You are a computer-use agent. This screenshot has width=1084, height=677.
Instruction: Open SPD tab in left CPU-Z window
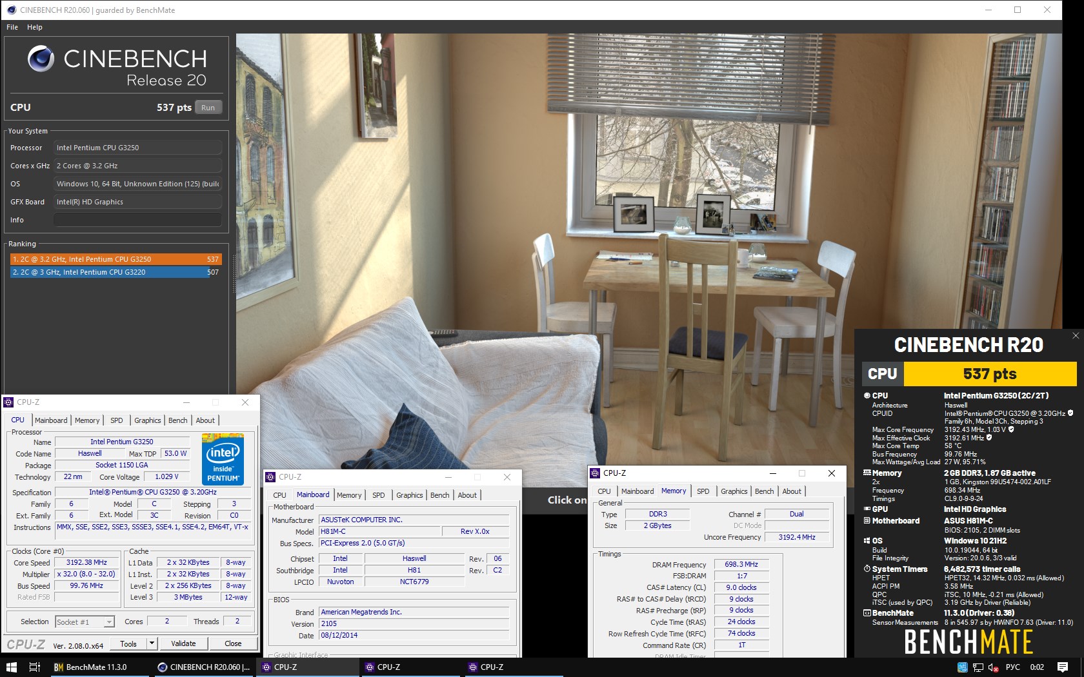pyautogui.click(x=117, y=420)
